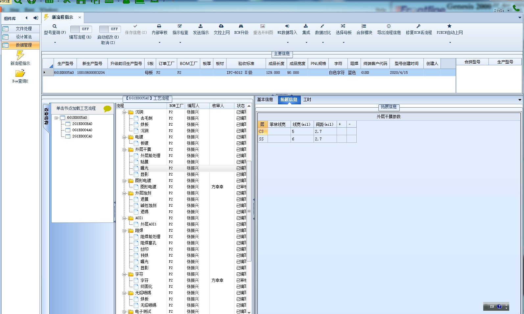Screen dimensions: 524x314
Task: Open the 设计算法 sidebar section
Action: (21, 37)
